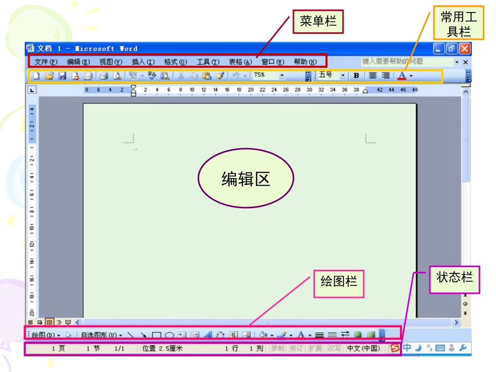496x372 pixels.
Task: Select the Oval drawing tool
Action: pos(170,335)
